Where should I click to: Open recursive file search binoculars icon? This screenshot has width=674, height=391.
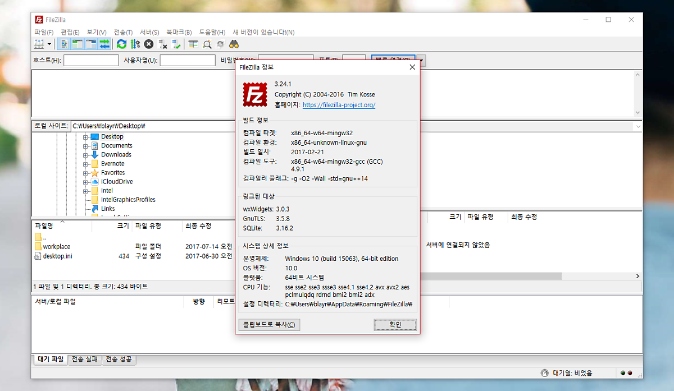click(x=234, y=44)
